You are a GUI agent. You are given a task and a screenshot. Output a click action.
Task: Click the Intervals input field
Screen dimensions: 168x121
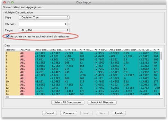(43, 24)
